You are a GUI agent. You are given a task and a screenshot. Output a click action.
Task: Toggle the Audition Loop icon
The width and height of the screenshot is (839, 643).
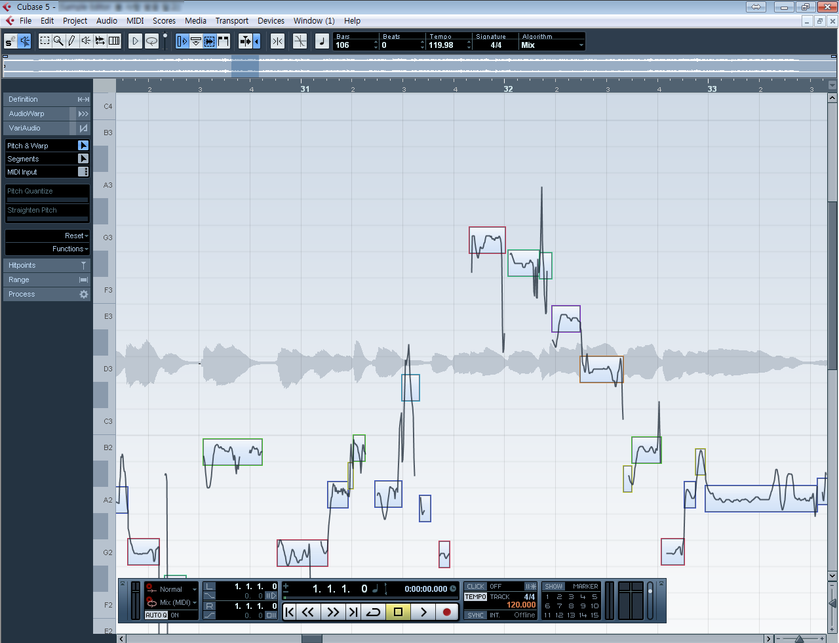151,41
